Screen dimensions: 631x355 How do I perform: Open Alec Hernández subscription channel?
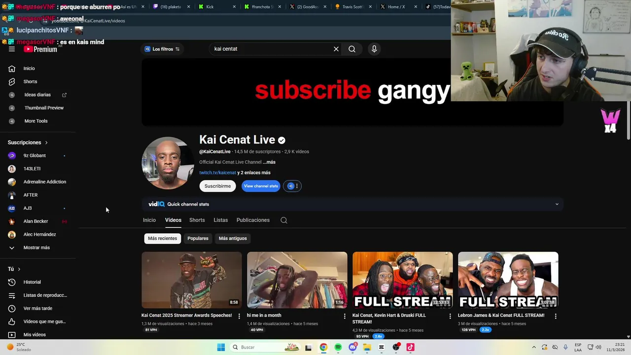(x=39, y=235)
